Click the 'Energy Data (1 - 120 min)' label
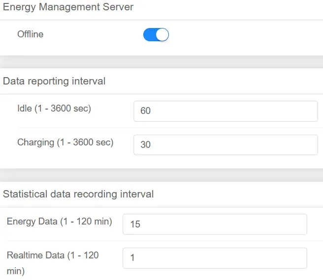The image size is (323, 280). [59, 222]
